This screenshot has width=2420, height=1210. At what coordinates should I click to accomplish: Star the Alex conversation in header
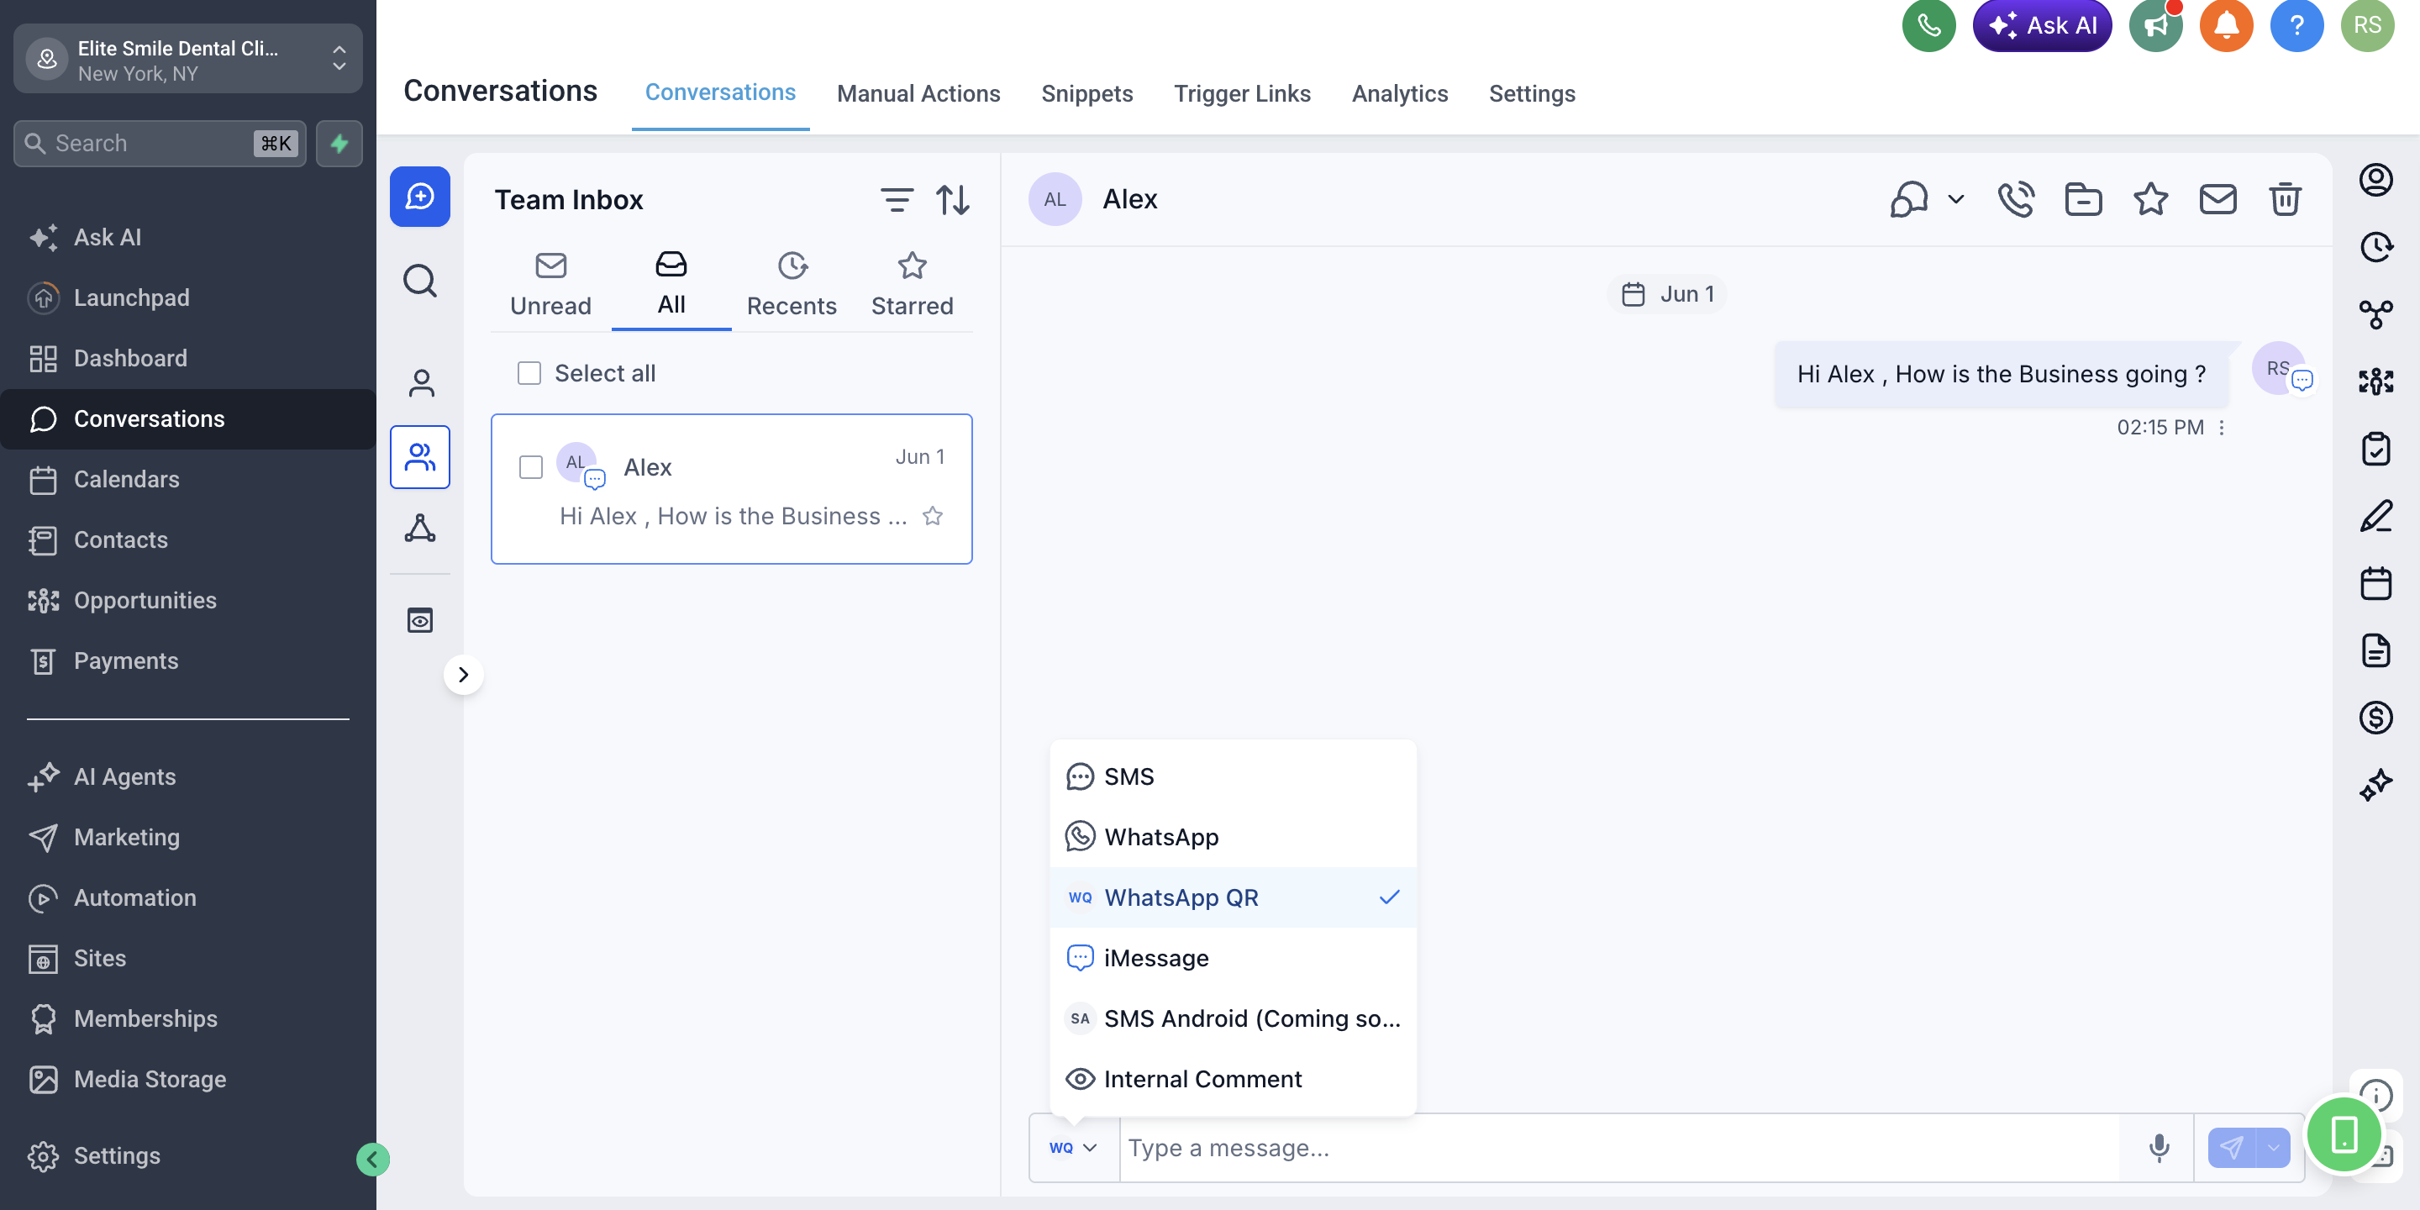pyautogui.click(x=2150, y=199)
